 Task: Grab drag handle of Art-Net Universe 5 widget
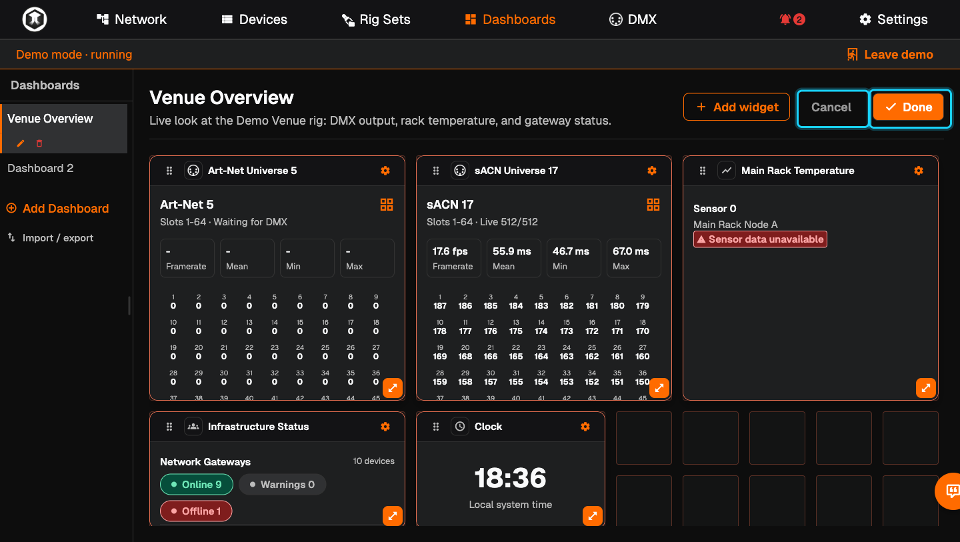(x=169, y=171)
